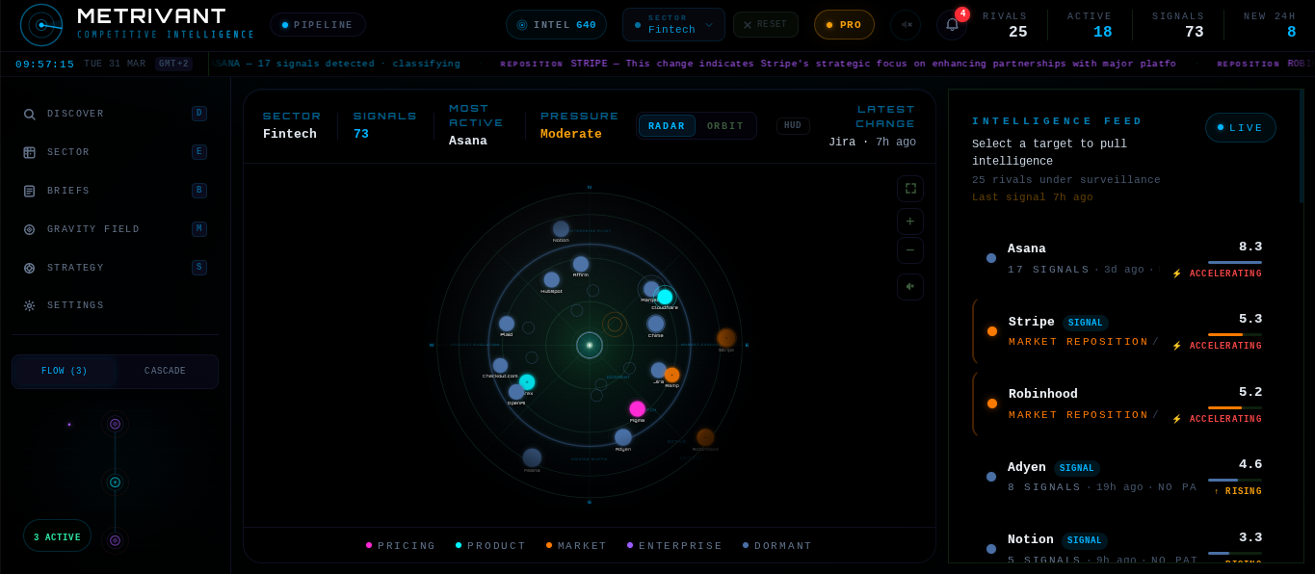1315x574 pixels.
Task: Click the 3 ACTIVE badge
Action: tap(57, 536)
